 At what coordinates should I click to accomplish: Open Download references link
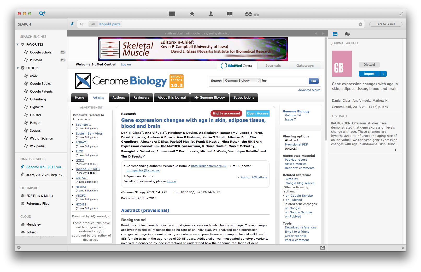(300, 227)
